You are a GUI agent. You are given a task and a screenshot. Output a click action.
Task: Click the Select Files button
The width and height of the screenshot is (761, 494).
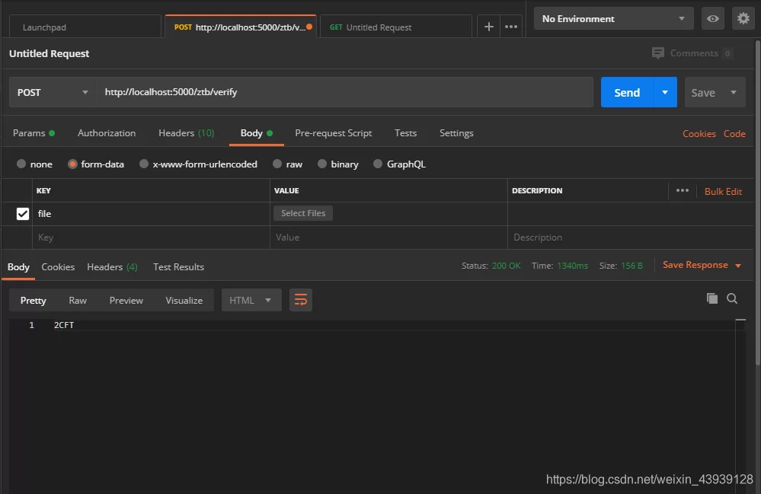point(303,214)
